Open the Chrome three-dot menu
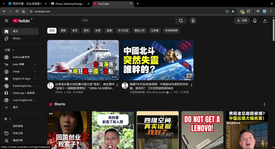275x149 pixels. (271, 11)
